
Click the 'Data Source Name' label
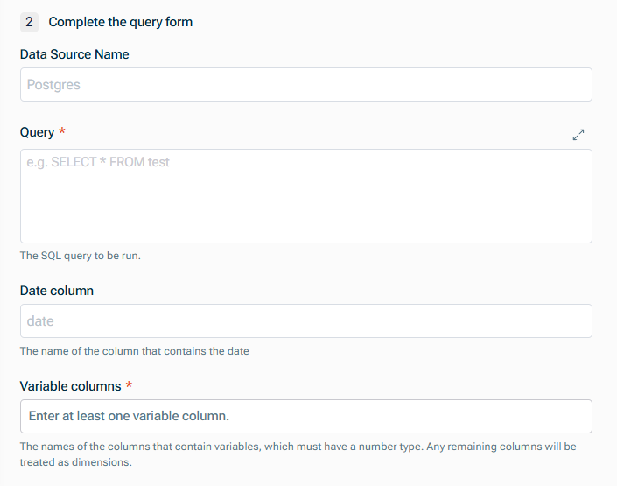[x=74, y=54]
